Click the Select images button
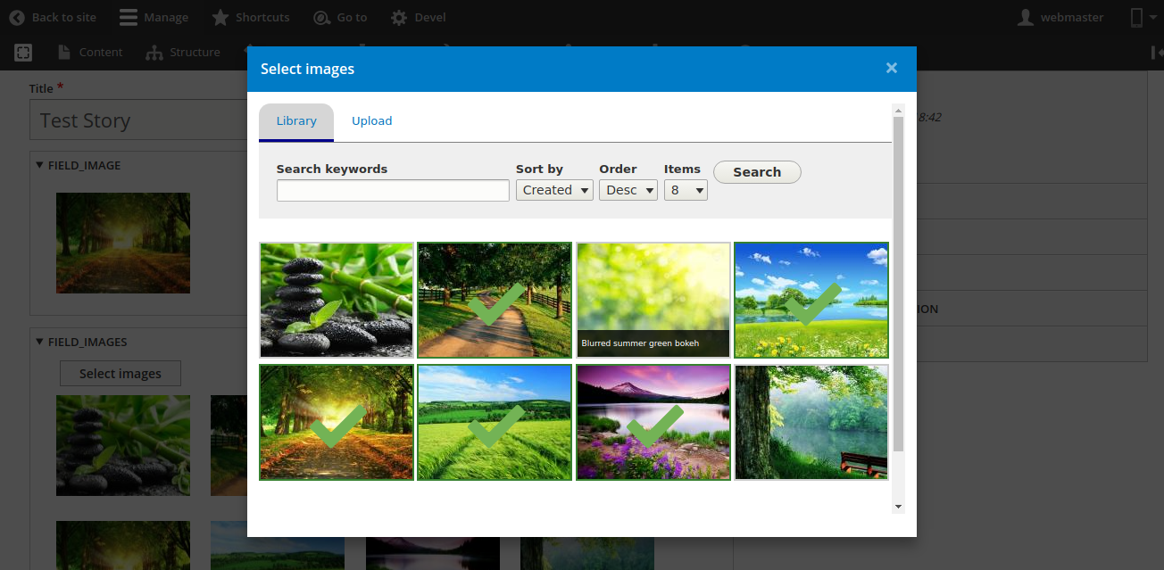 (x=121, y=374)
